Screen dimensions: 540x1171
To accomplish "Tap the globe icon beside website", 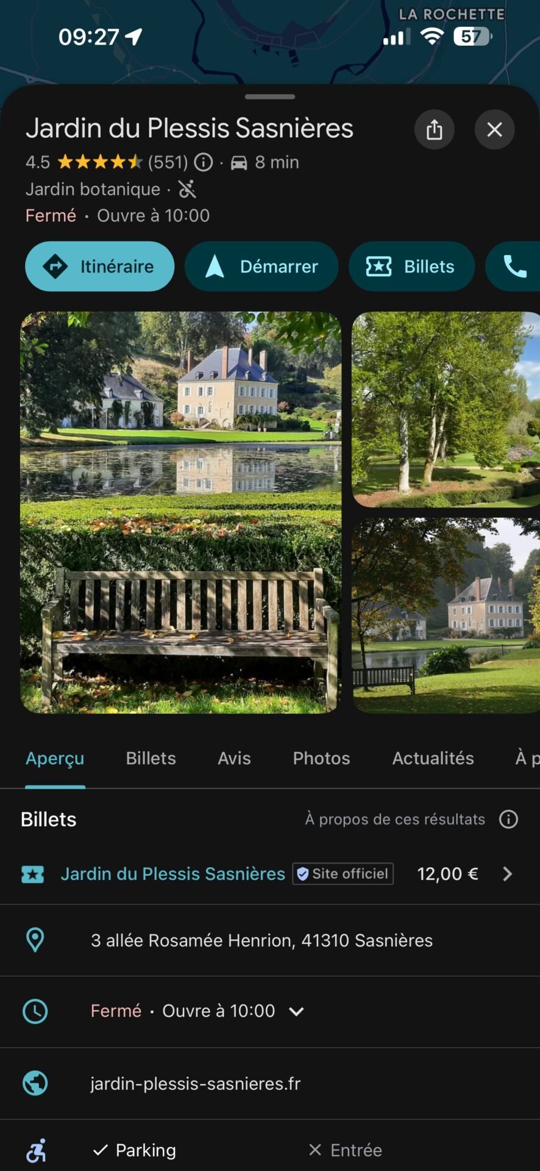I will (x=35, y=1083).
